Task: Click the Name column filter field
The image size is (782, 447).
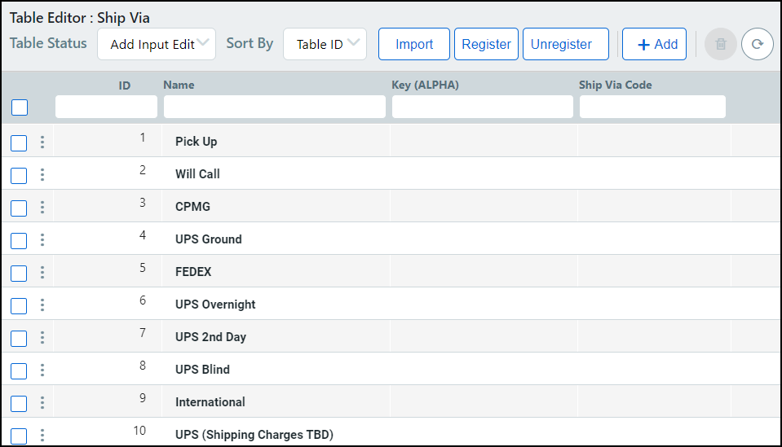Action: point(274,107)
